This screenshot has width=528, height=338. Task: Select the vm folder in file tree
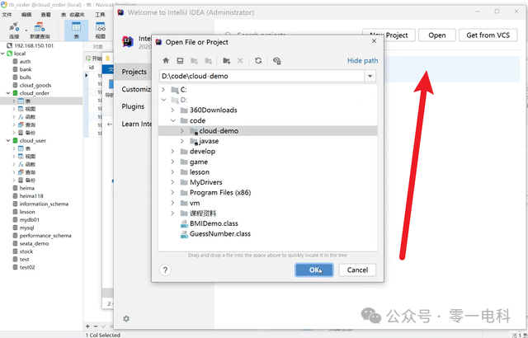coord(195,203)
